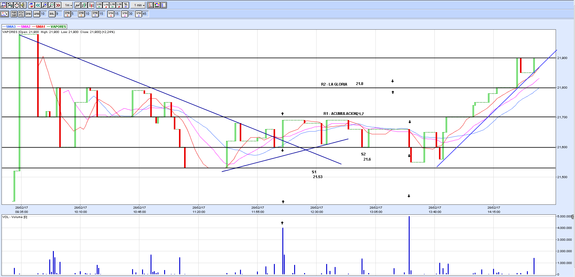Toggle the BOL Bollinger bands indicator
The width and height of the screenshot is (575, 277).
click(x=52, y=14)
